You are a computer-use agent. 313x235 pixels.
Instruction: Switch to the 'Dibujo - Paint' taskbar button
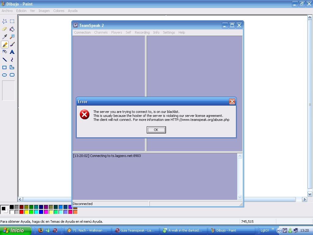[x=231, y=230]
